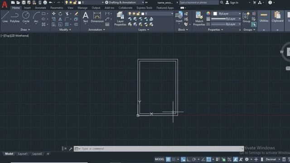Screen dimensions: 290x163
Task: Expand the Annotation panel
Action: click(x=97, y=30)
